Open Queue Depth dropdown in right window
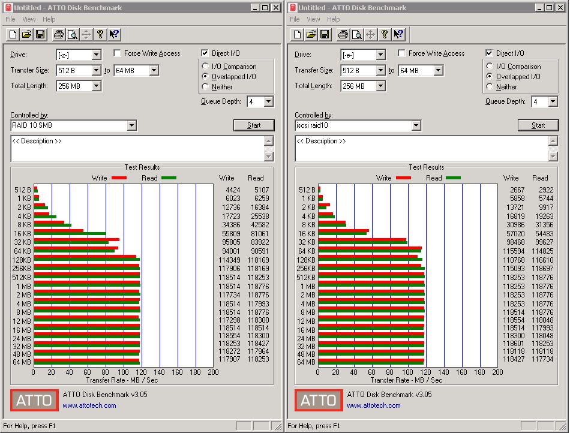The width and height of the screenshot is (570, 433). (x=553, y=102)
